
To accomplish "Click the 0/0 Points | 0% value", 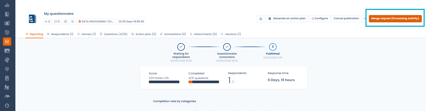I will (159, 78).
